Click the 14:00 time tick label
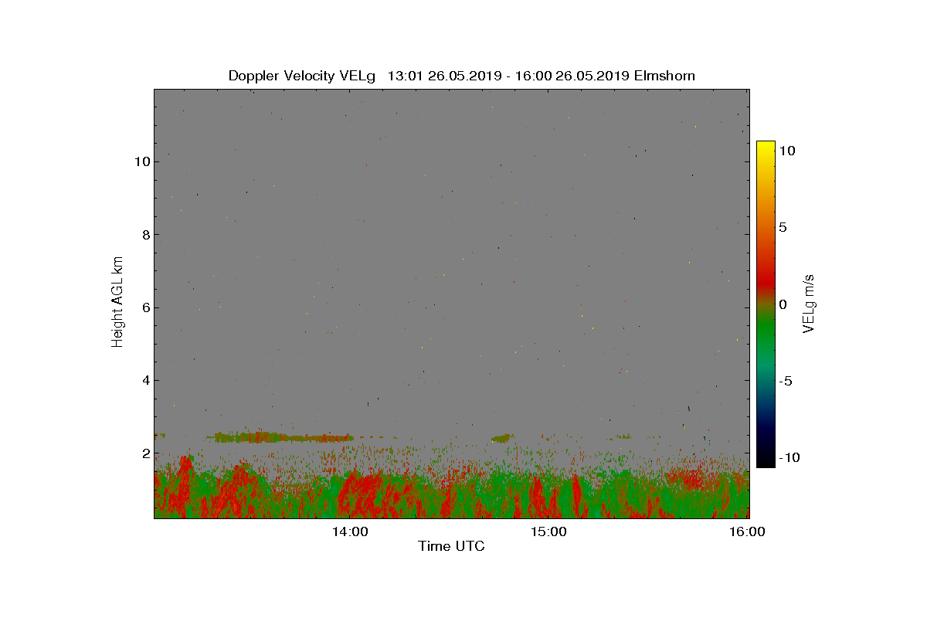The width and height of the screenshot is (927, 618). click(x=349, y=531)
